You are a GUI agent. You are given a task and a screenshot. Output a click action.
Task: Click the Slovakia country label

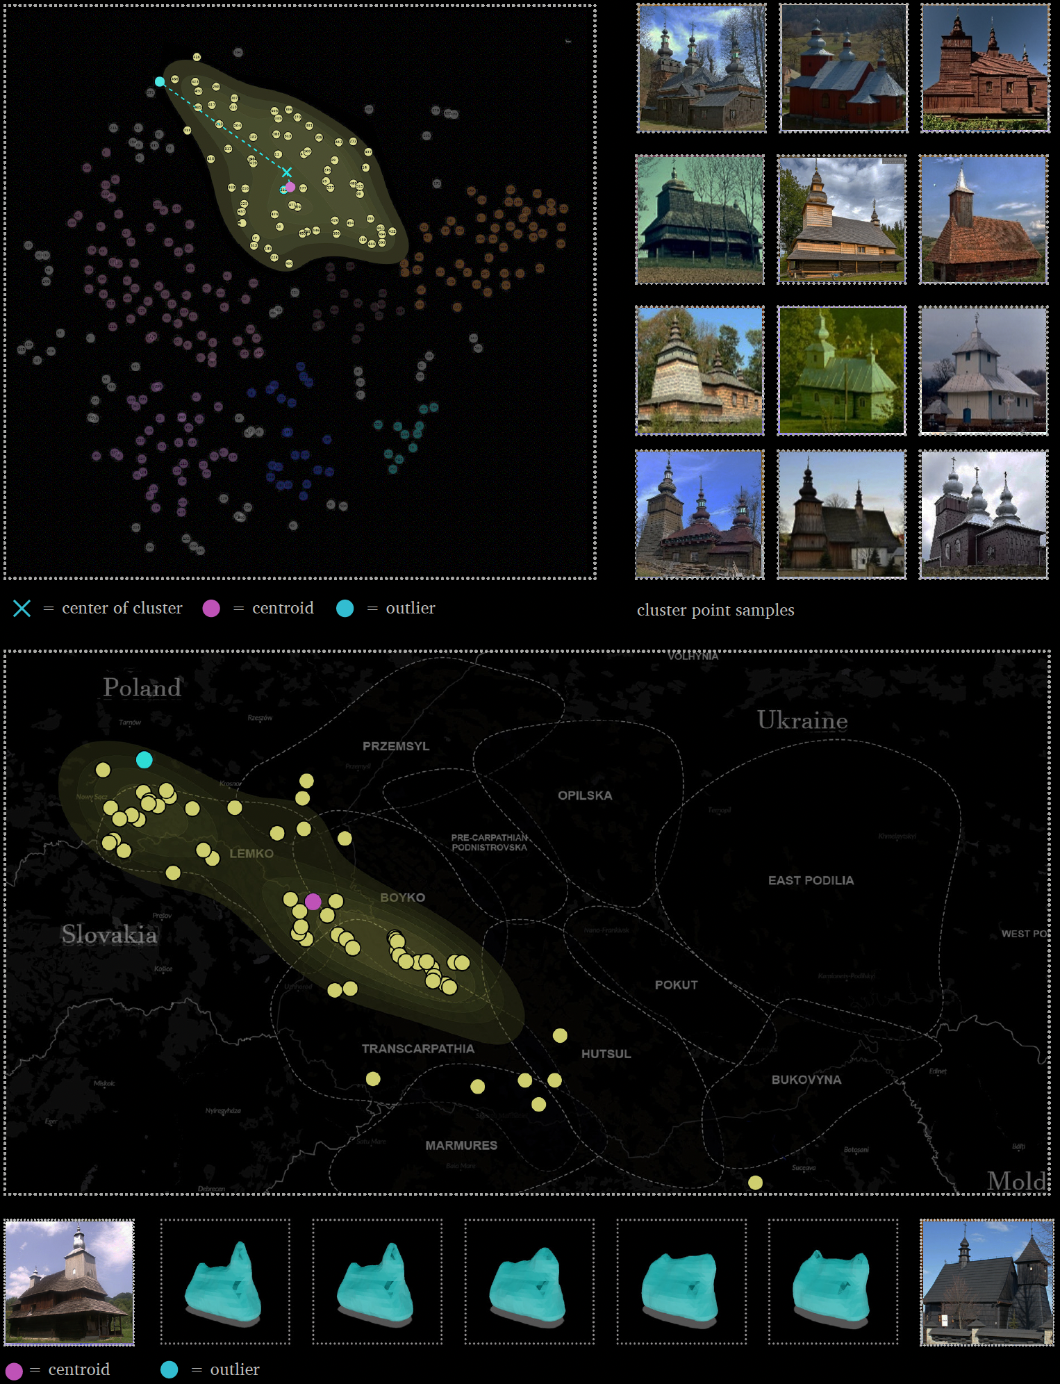coord(109,934)
